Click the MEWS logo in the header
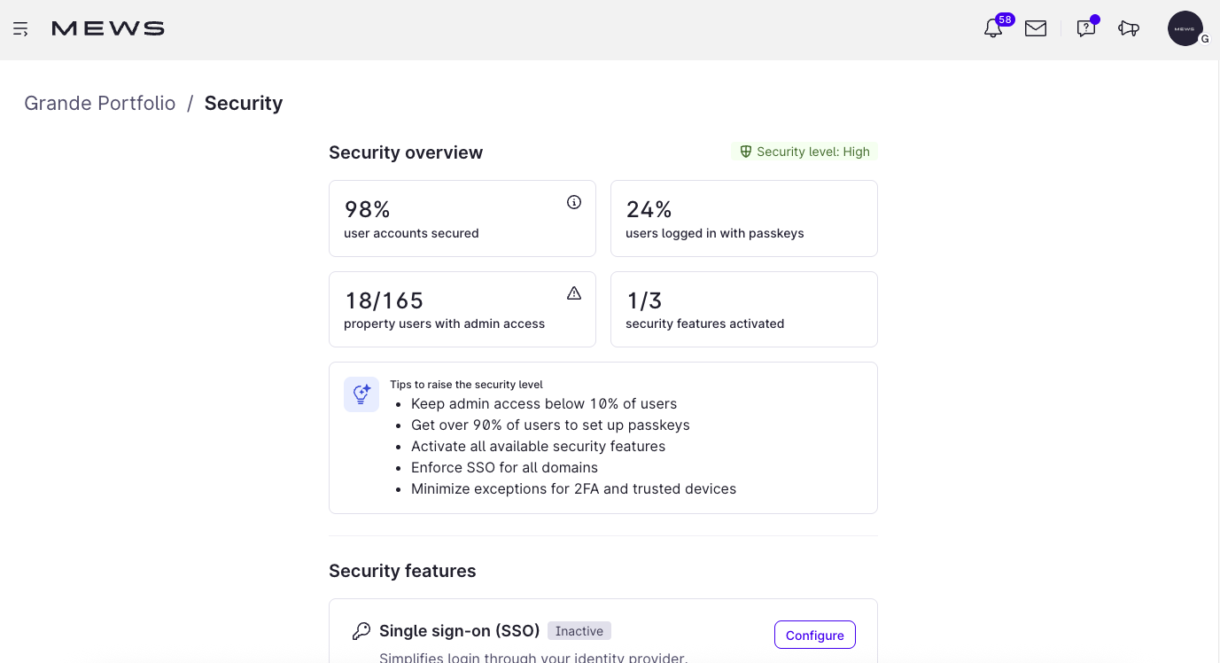Screen dimensions: 1220x663 (x=107, y=27)
